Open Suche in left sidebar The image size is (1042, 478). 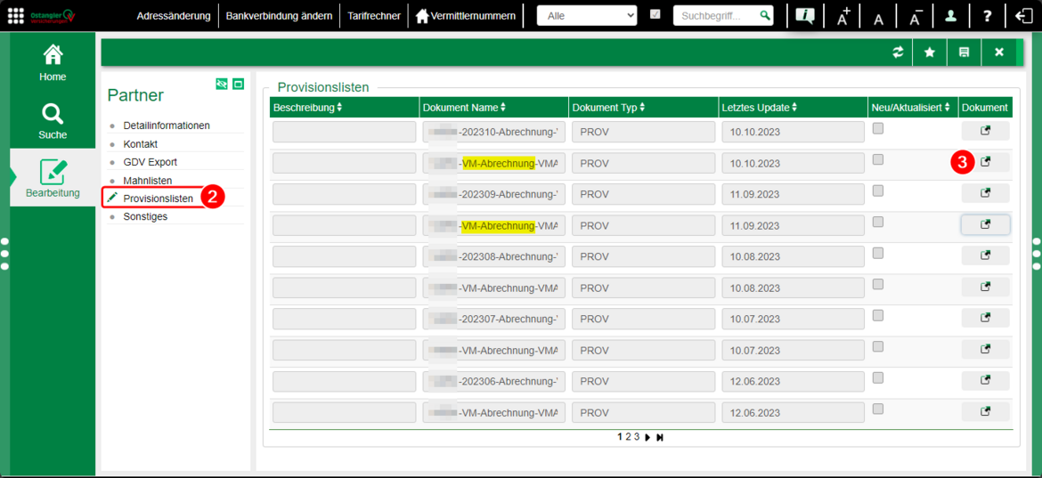tap(53, 121)
